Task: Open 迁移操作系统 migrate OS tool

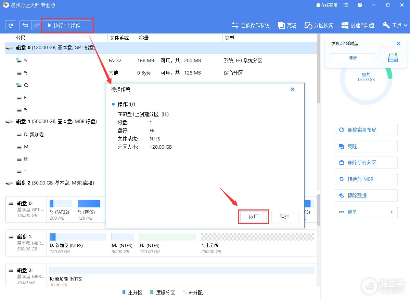Action: click(251, 25)
